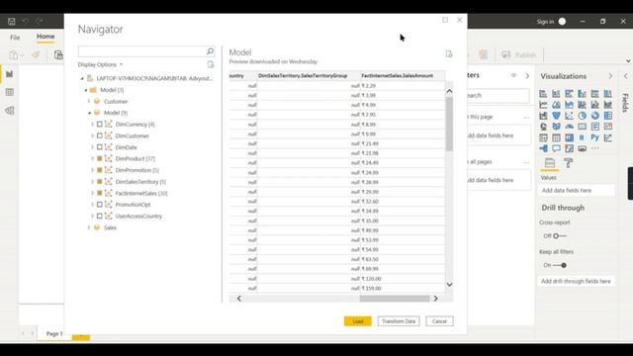Open the Display Options dropdown

pyautogui.click(x=100, y=64)
